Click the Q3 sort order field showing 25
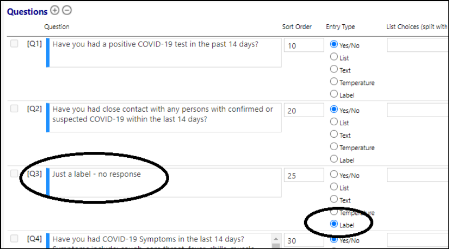This screenshot has width=449, height=249. 304,175
